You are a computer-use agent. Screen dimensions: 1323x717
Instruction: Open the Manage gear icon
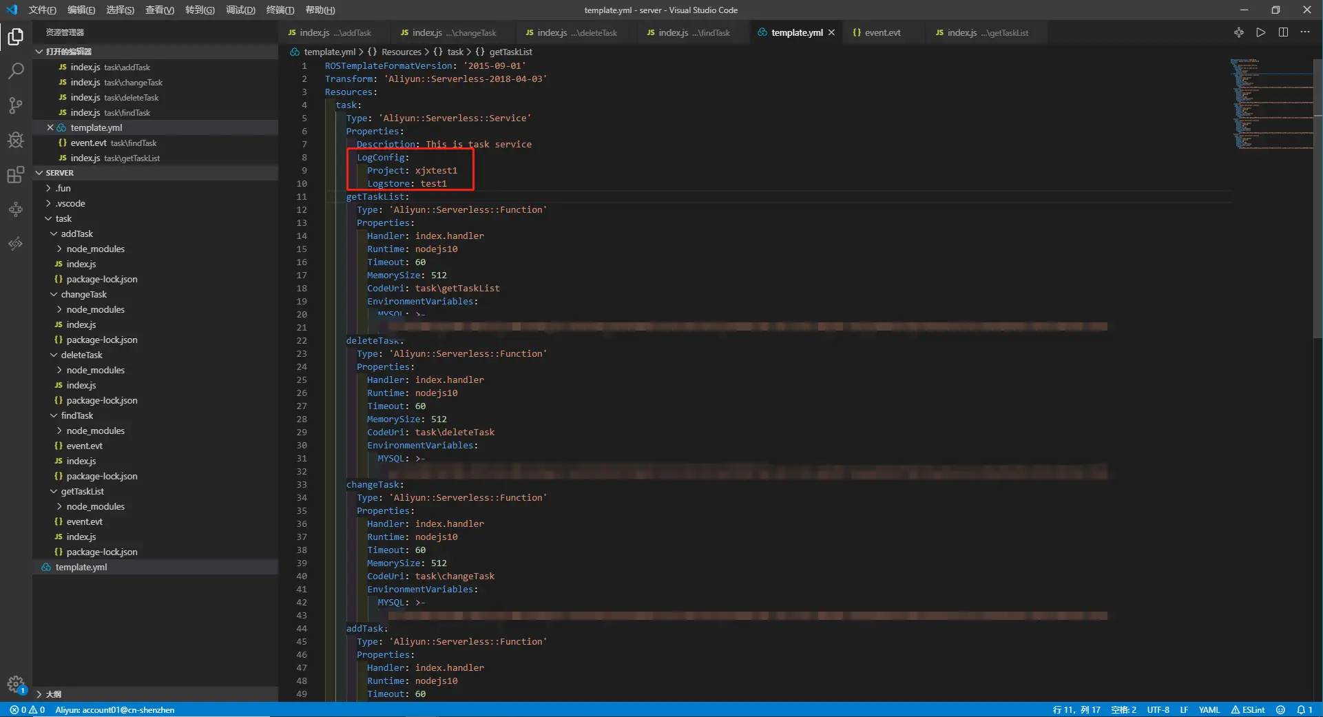15,684
